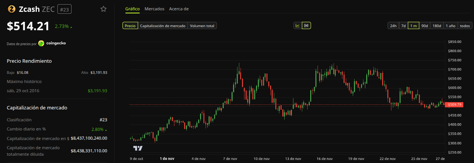Click the Alto $3,191.93 value
Viewport: 474px width, 163px height.
99,72
